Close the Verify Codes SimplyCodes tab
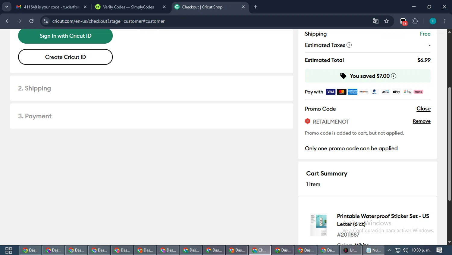Image resolution: width=452 pixels, height=255 pixels. [164, 7]
